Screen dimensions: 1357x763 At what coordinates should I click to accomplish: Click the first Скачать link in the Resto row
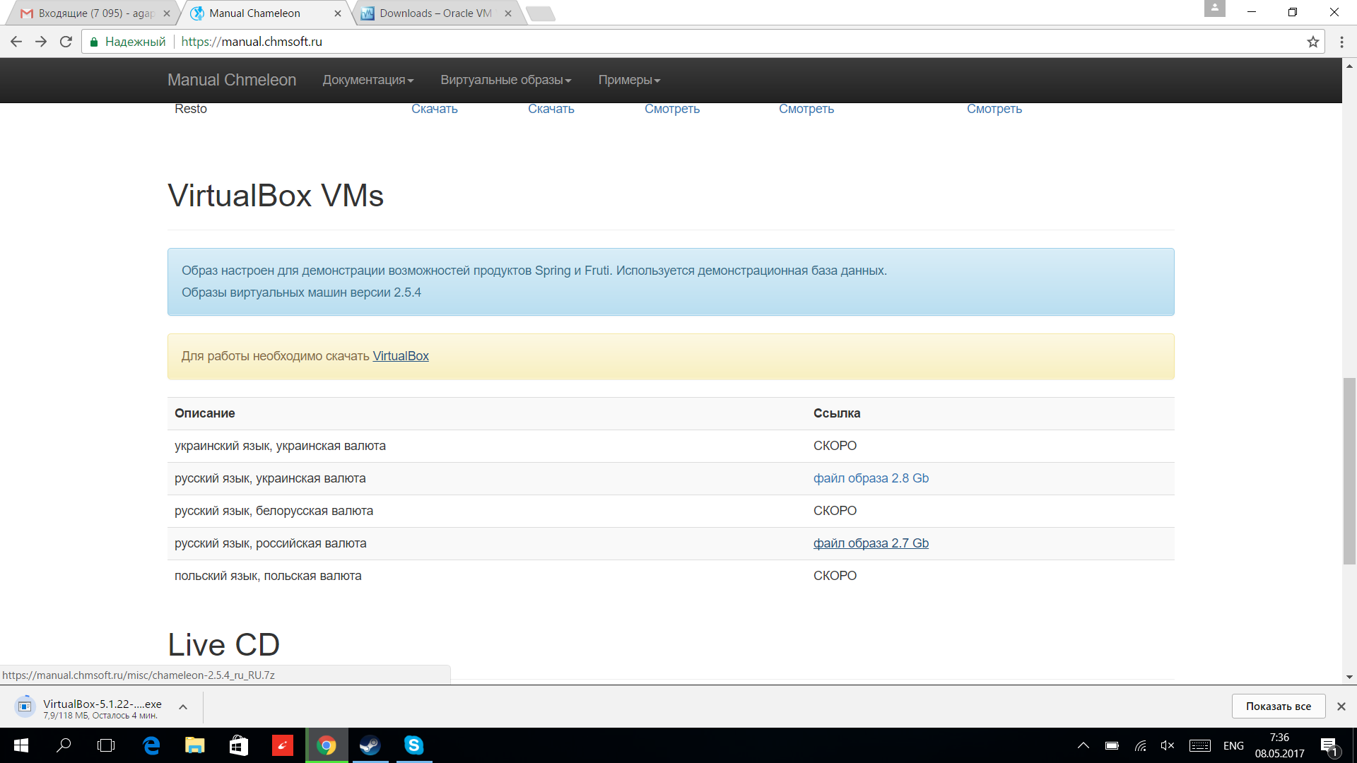pyautogui.click(x=435, y=109)
